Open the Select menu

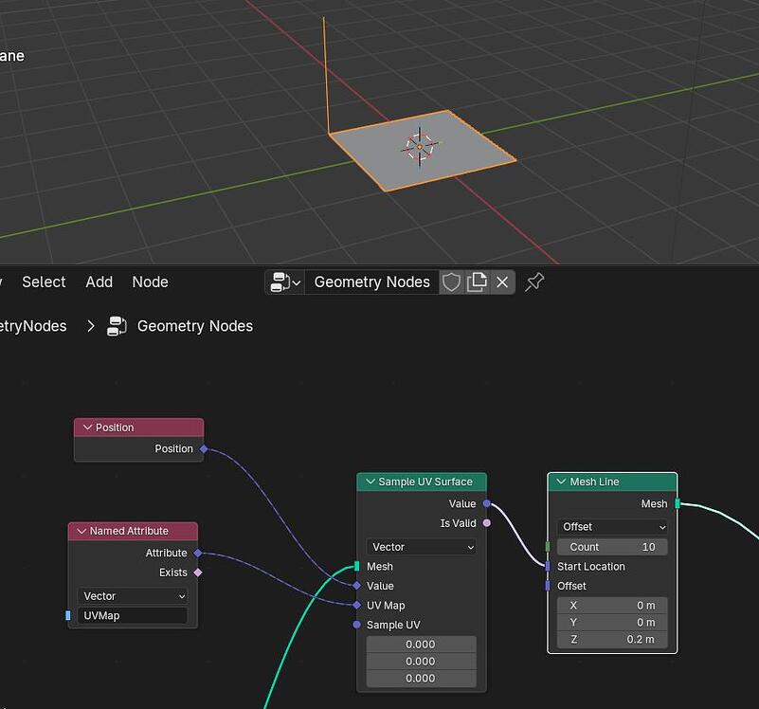pyautogui.click(x=44, y=282)
